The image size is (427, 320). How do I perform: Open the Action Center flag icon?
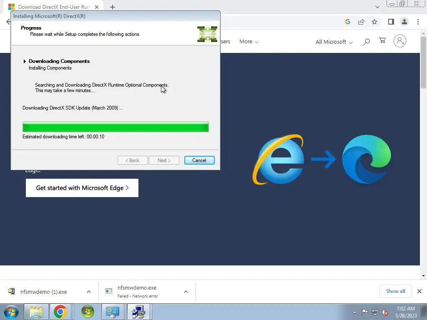tap(364, 312)
